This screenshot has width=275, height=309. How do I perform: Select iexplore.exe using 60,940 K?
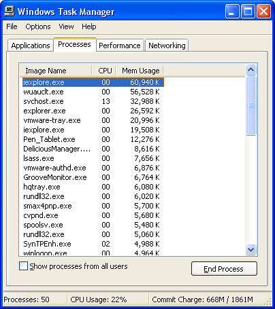(93, 82)
